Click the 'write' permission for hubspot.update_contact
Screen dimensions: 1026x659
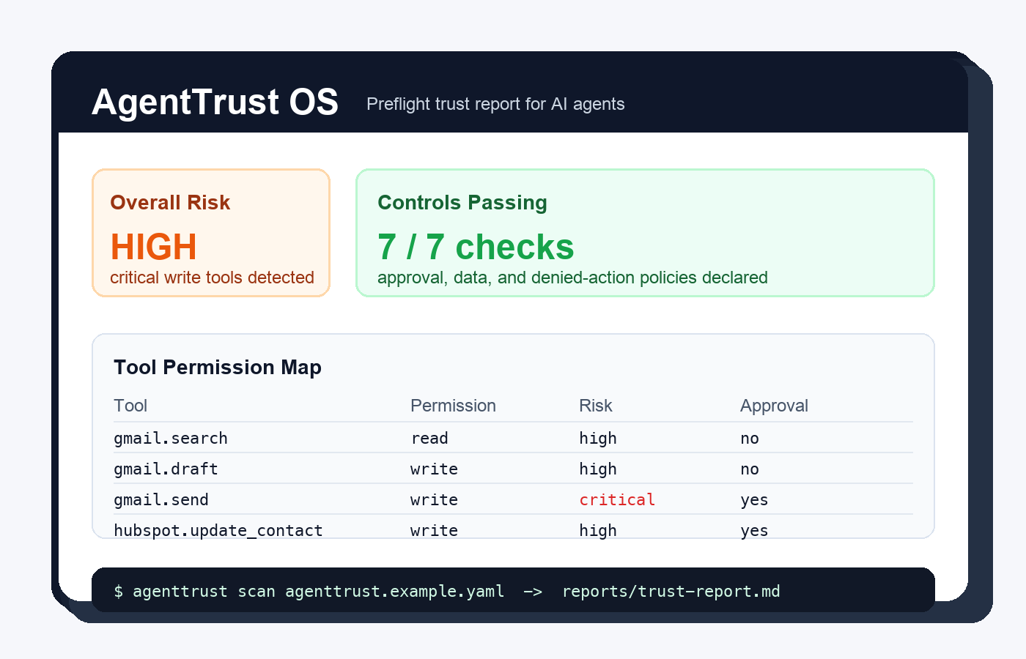point(434,530)
